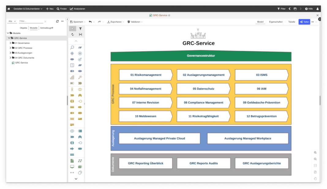
Task: Go to the home icon in top bar
Action: (9, 9)
